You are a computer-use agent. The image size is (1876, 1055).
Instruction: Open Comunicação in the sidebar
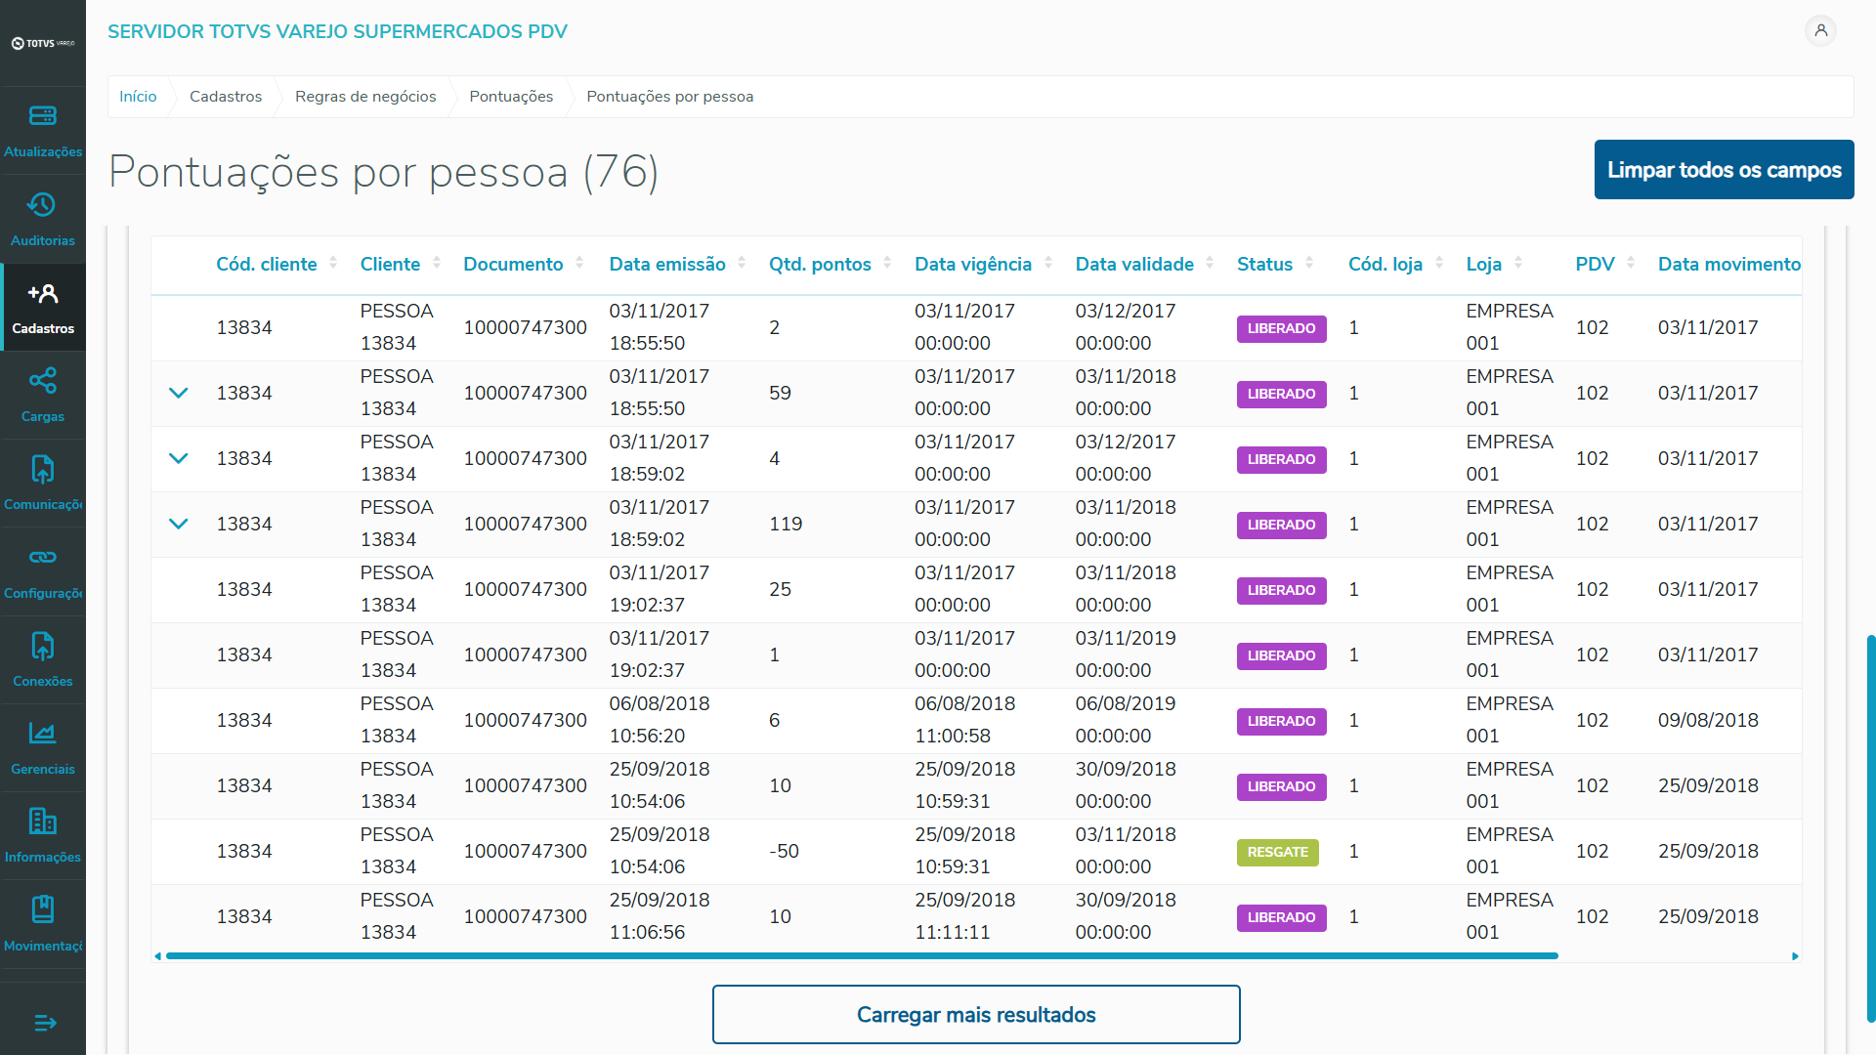43,470
